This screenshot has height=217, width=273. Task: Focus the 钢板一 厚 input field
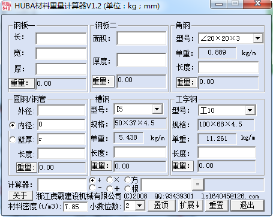coord(61,69)
